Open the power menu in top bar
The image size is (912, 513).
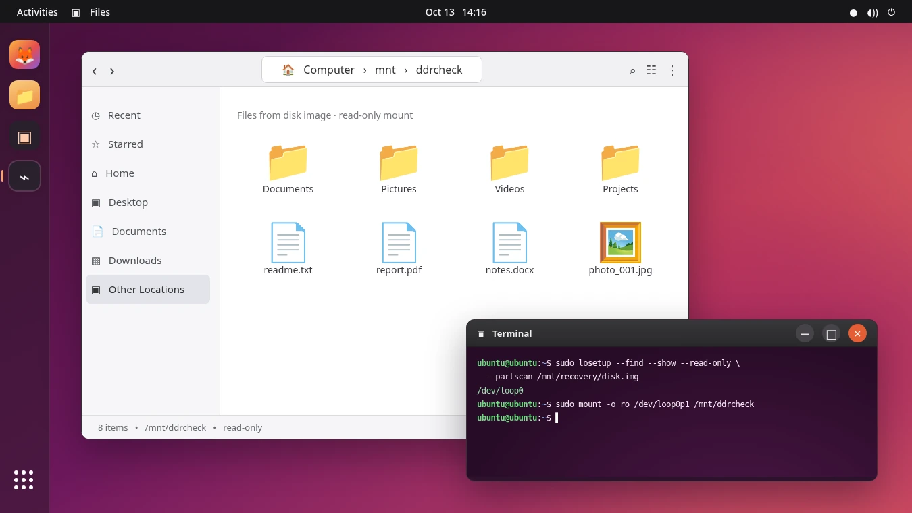pos(892,12)
